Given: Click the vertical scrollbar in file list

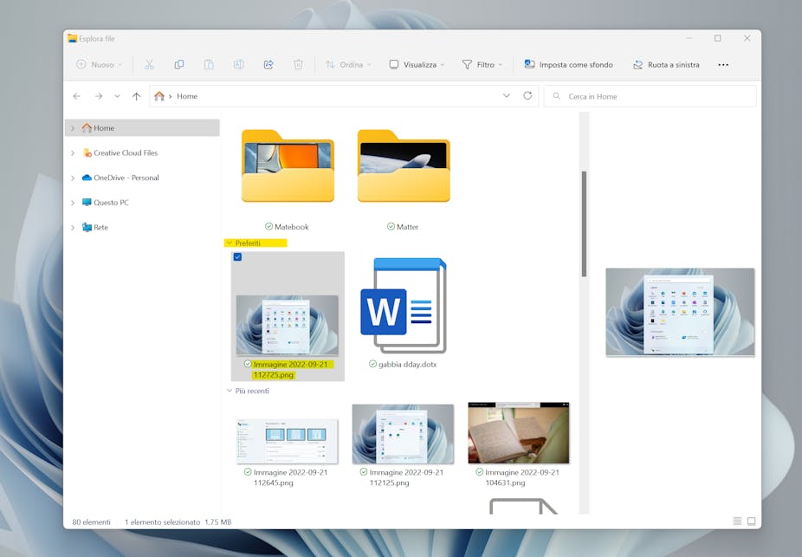Looking at the screenshot, I should [584, 223].
